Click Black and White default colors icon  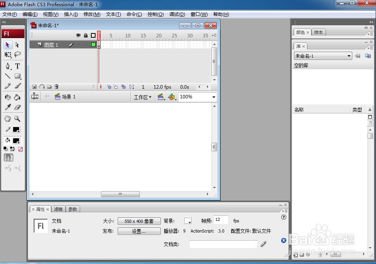point(5,149)
